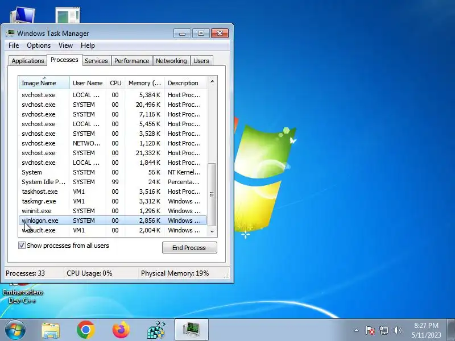This screenshot has width=455, height=341.
Task: Select svchost.exe using 20,496 K
Action: [113, 105]
